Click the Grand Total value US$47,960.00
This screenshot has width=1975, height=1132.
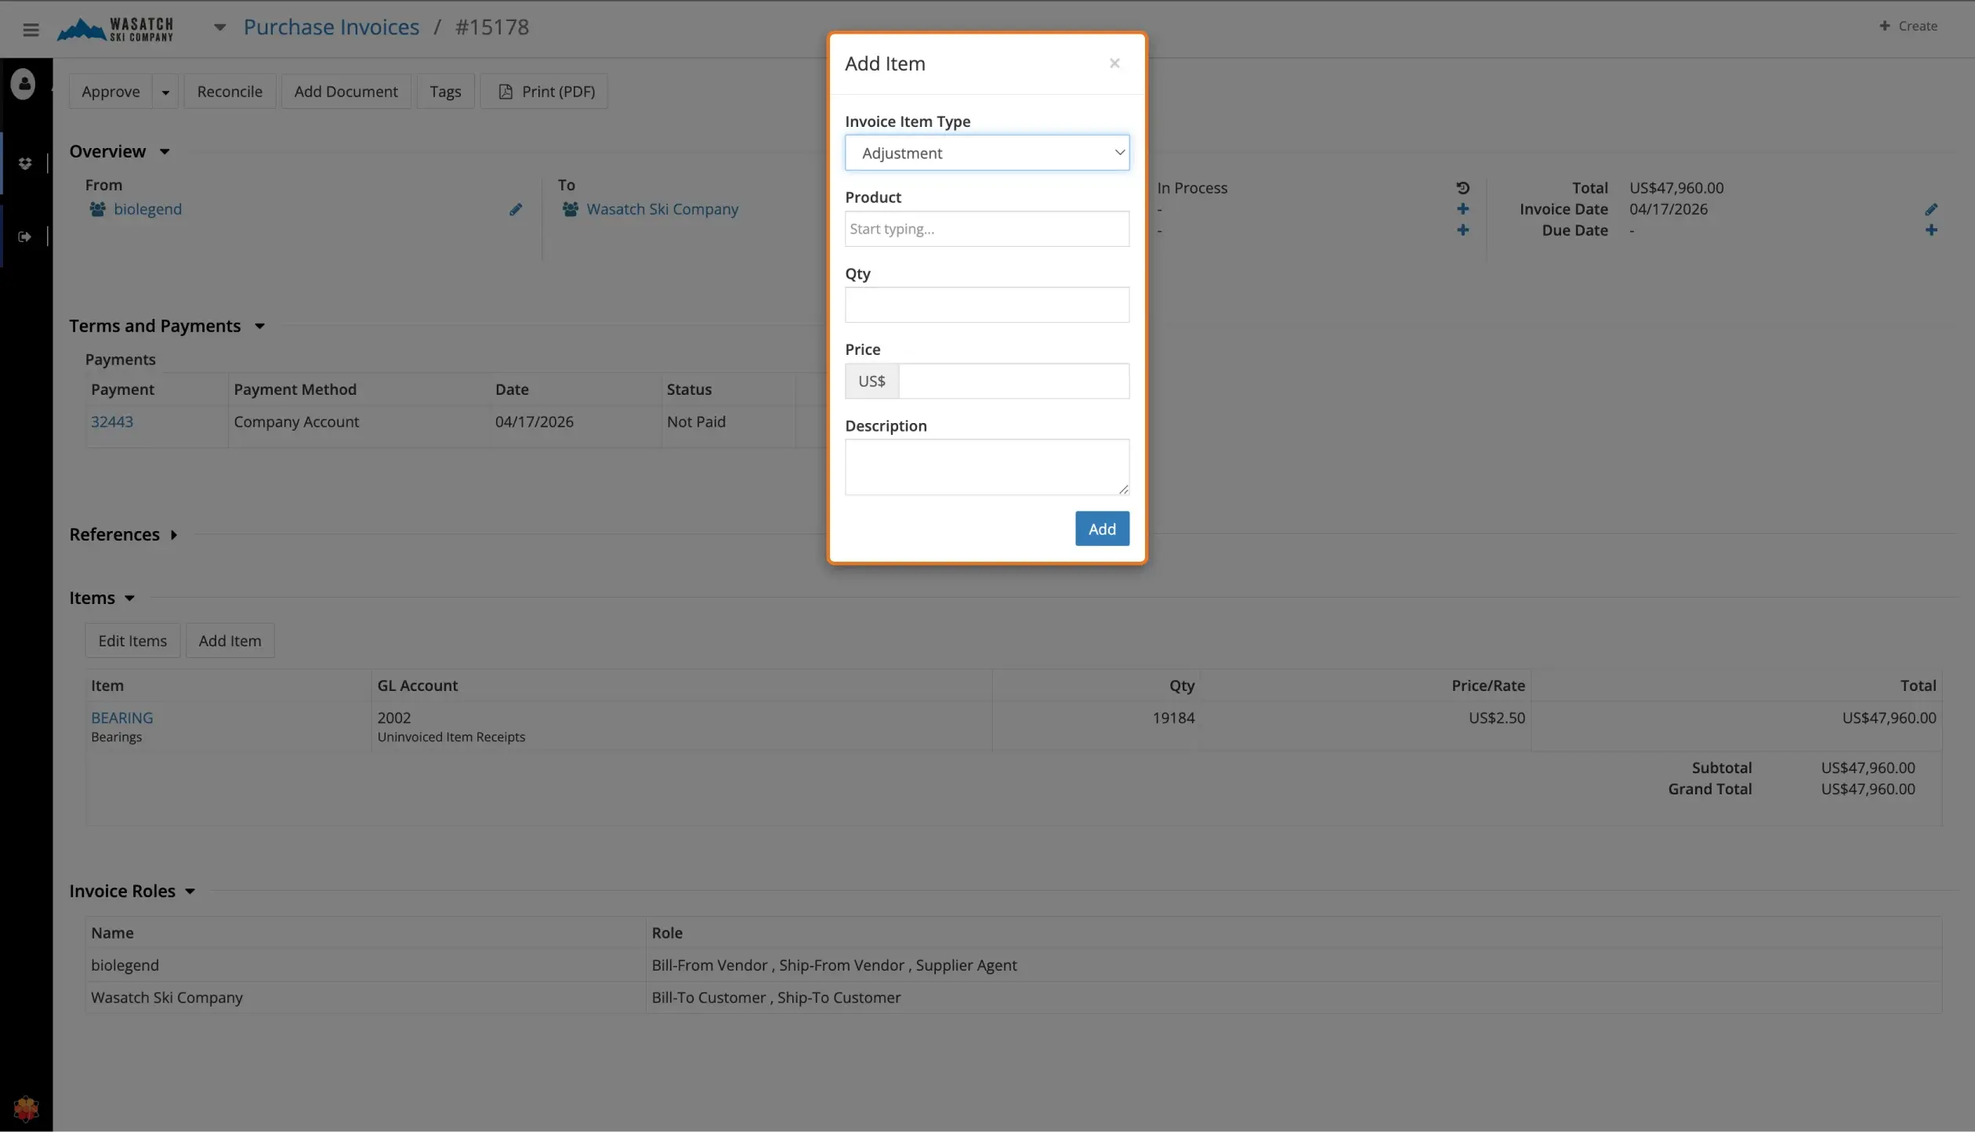click(x=1868, y=789)
